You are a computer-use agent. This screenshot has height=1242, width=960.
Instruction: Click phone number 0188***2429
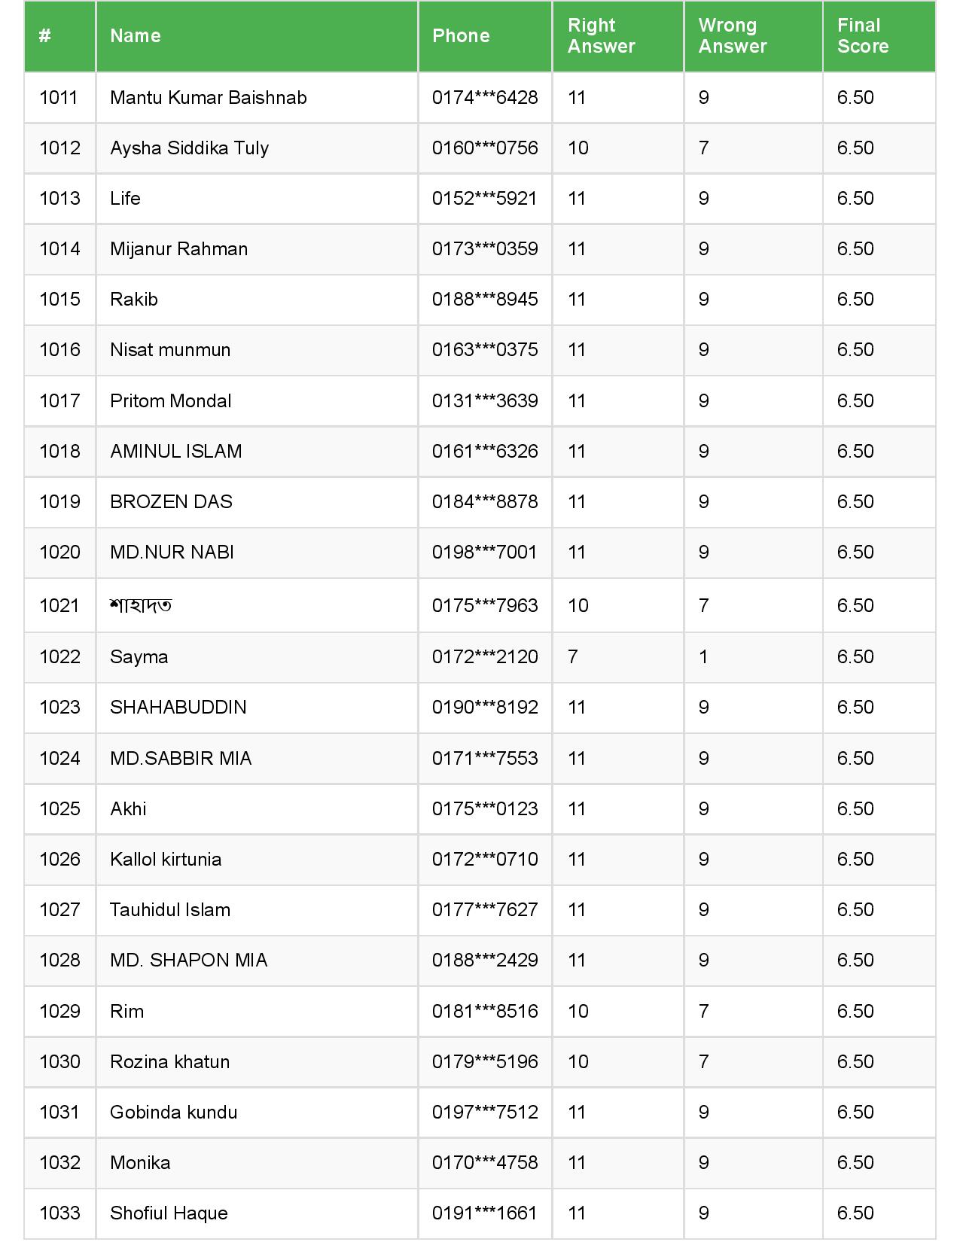pos(484,960)
